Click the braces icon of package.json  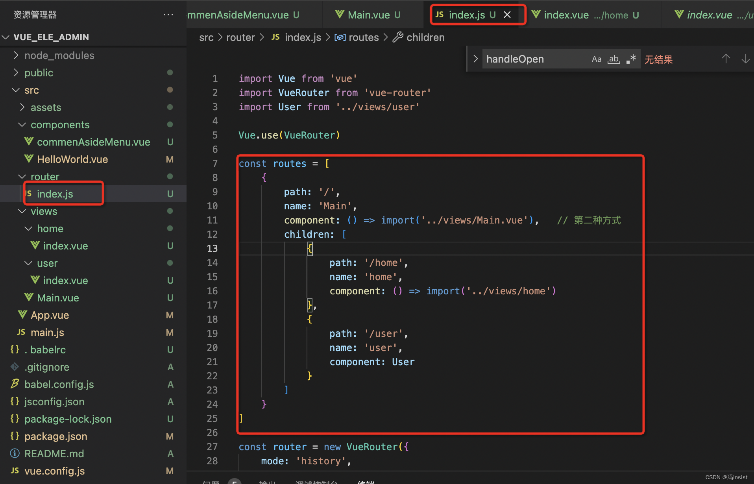[15, 436]
